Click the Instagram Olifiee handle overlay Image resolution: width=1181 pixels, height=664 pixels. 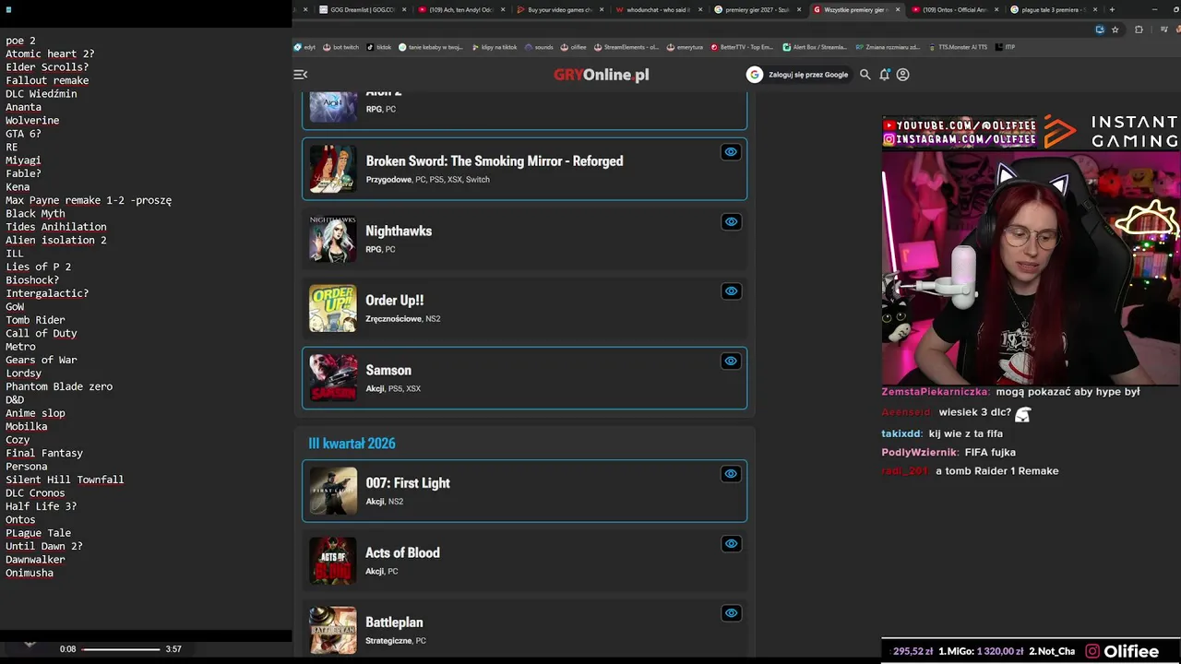pos(960,139)
